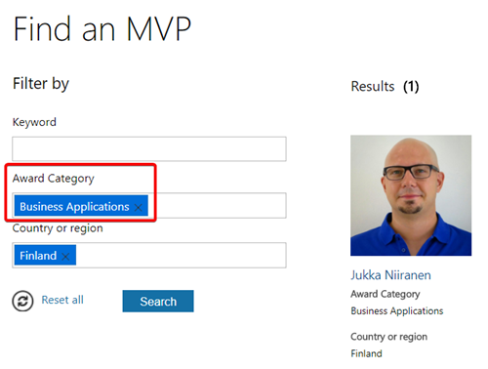Open the Jukka Niiranen name link
This screenshot has width=488, height=369.
pos(390,275)
